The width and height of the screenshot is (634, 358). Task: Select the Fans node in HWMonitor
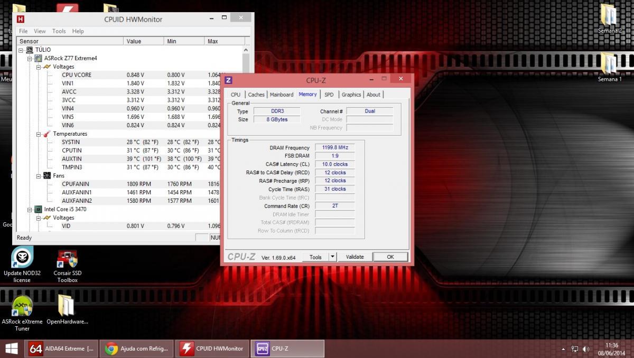click(x=59, y=175)
